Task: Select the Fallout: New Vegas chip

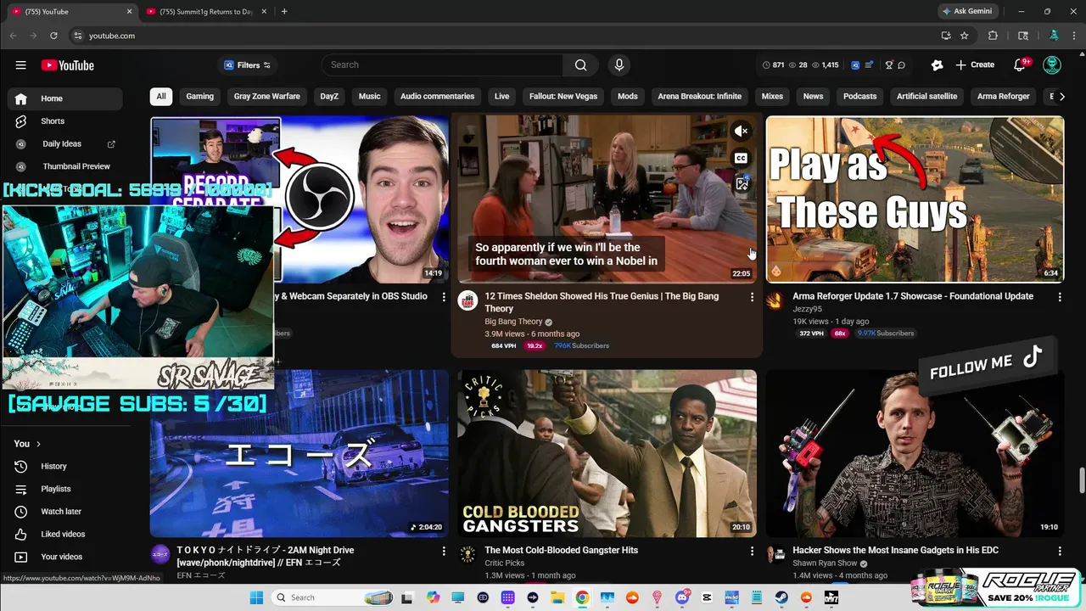Action: coord(563,96)
